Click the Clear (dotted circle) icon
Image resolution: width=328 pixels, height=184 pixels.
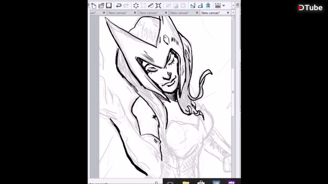(136, 6)
